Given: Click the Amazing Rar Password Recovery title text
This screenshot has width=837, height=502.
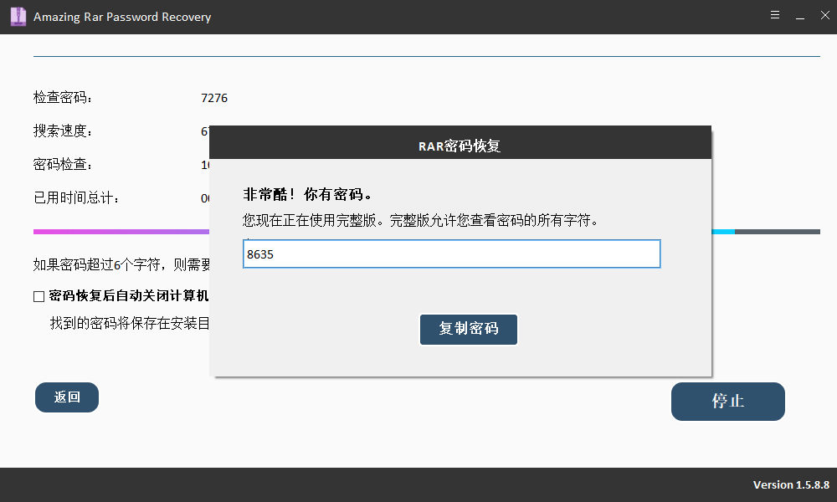Looking at the screenshot, I should [122, 17].
